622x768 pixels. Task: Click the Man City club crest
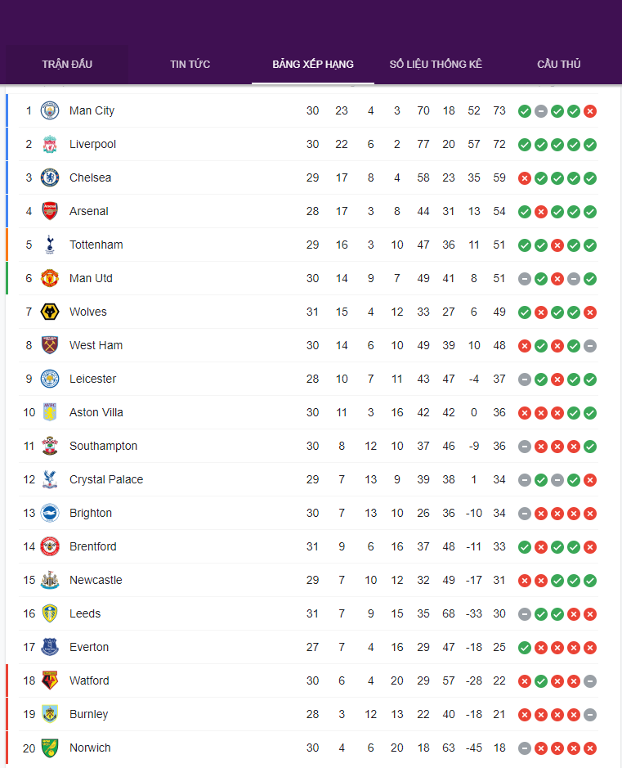(x=50, y=110)
